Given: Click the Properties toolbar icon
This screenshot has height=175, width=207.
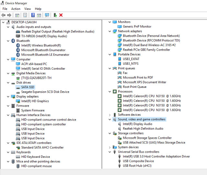Looking at the screenshot, I should pyautogui.click(x=25, y=15).
